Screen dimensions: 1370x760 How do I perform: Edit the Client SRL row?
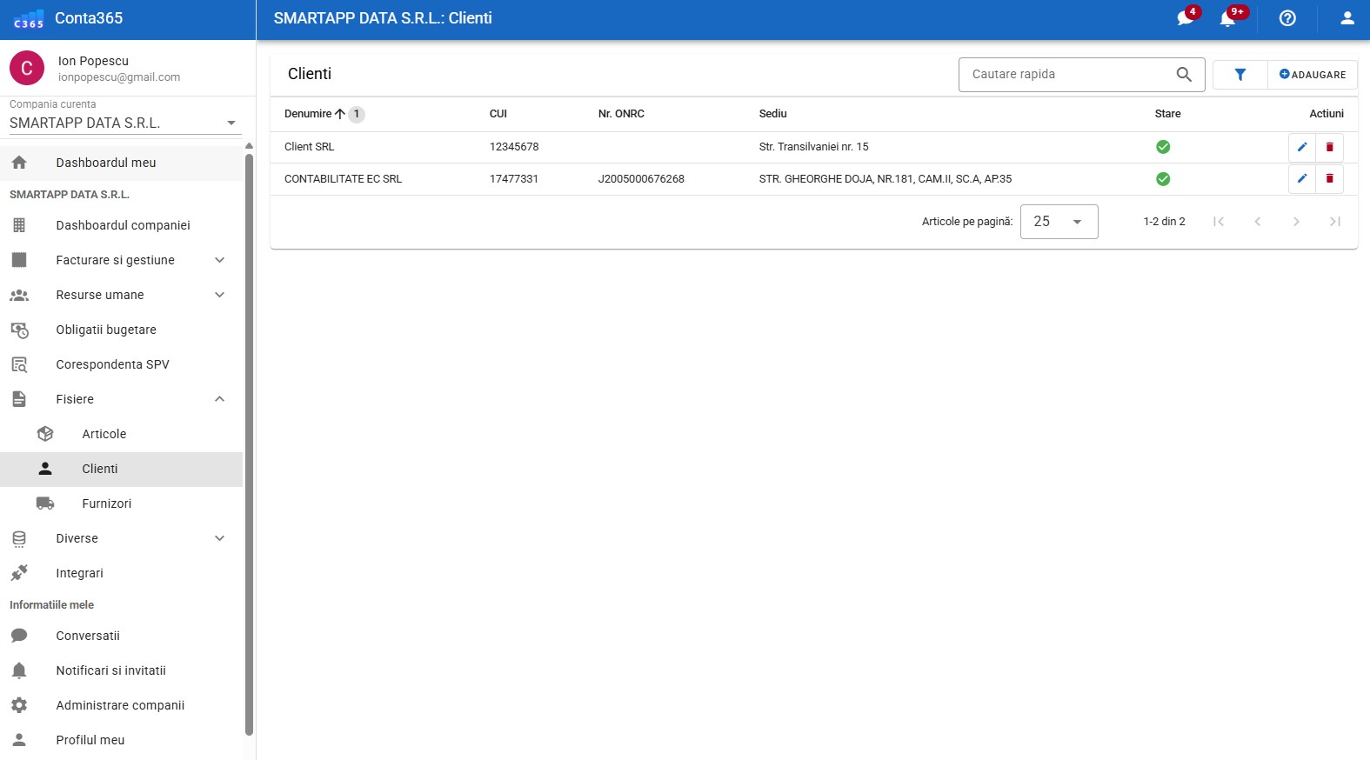1301,147
